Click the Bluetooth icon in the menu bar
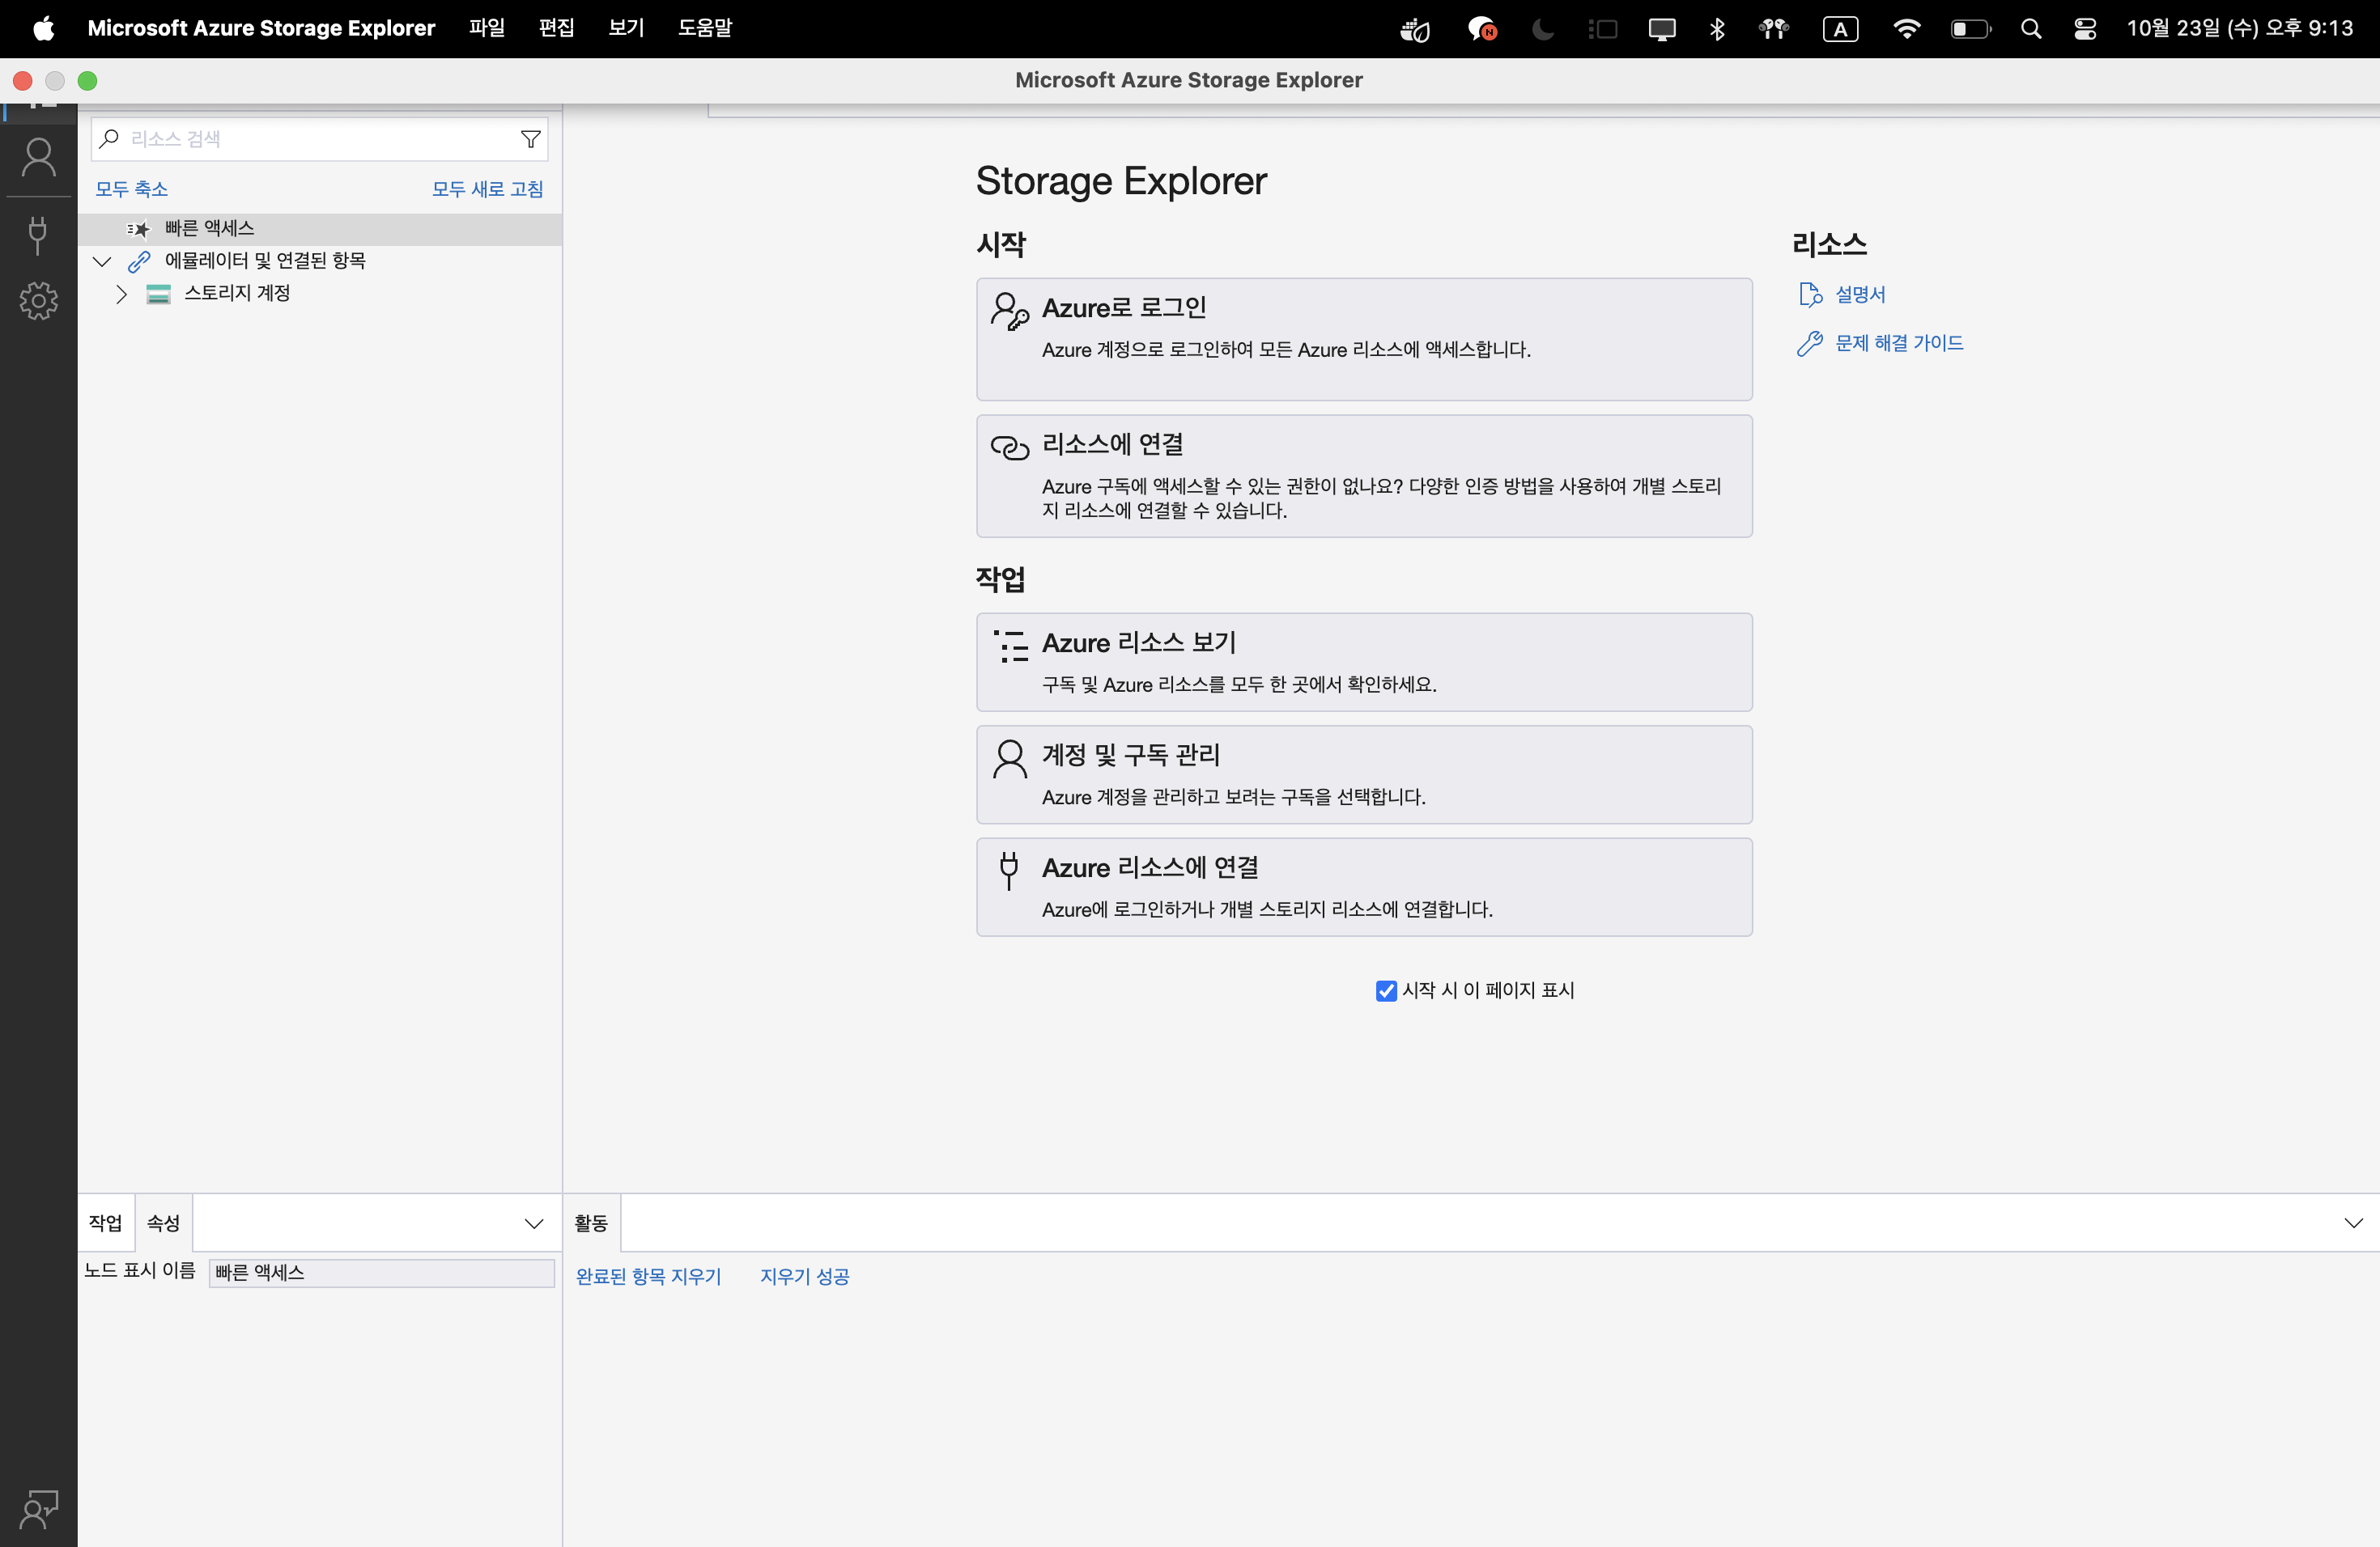2380x1547 pixels. [x=1717, y=29]
